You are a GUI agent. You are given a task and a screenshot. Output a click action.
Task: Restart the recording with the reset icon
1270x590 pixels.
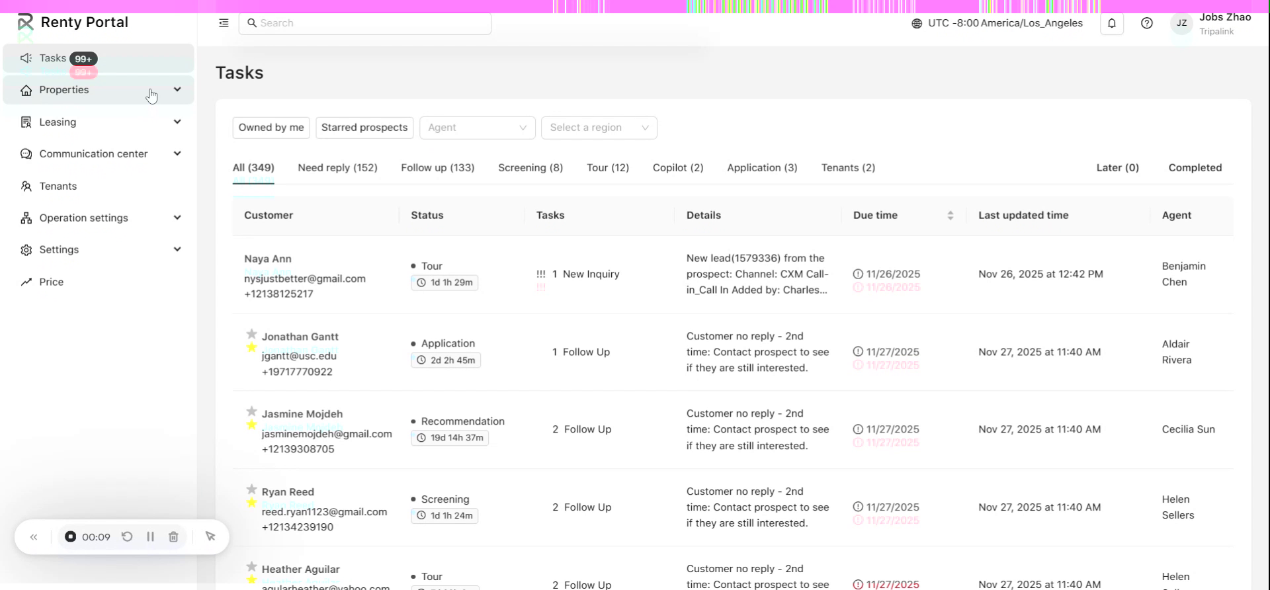(x=127, y=537)
